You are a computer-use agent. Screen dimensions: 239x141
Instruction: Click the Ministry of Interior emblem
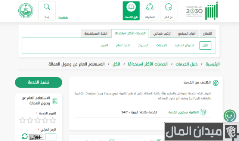[26, 11]
